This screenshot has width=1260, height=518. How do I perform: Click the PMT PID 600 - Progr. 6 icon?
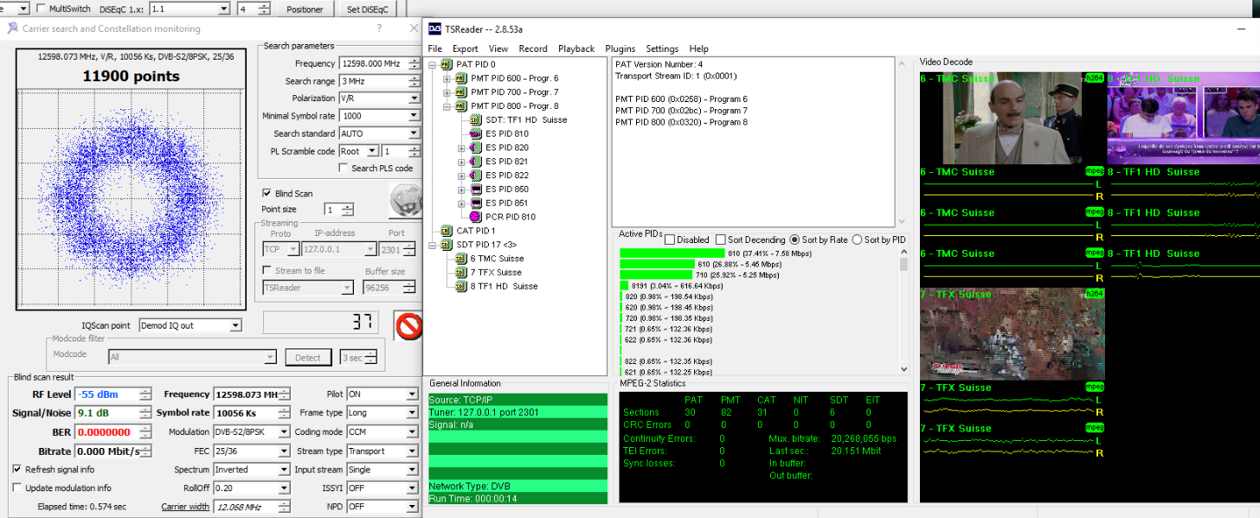click(460, 78)
